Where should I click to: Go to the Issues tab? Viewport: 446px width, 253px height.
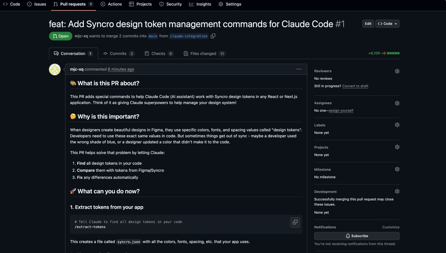(36, 4)
